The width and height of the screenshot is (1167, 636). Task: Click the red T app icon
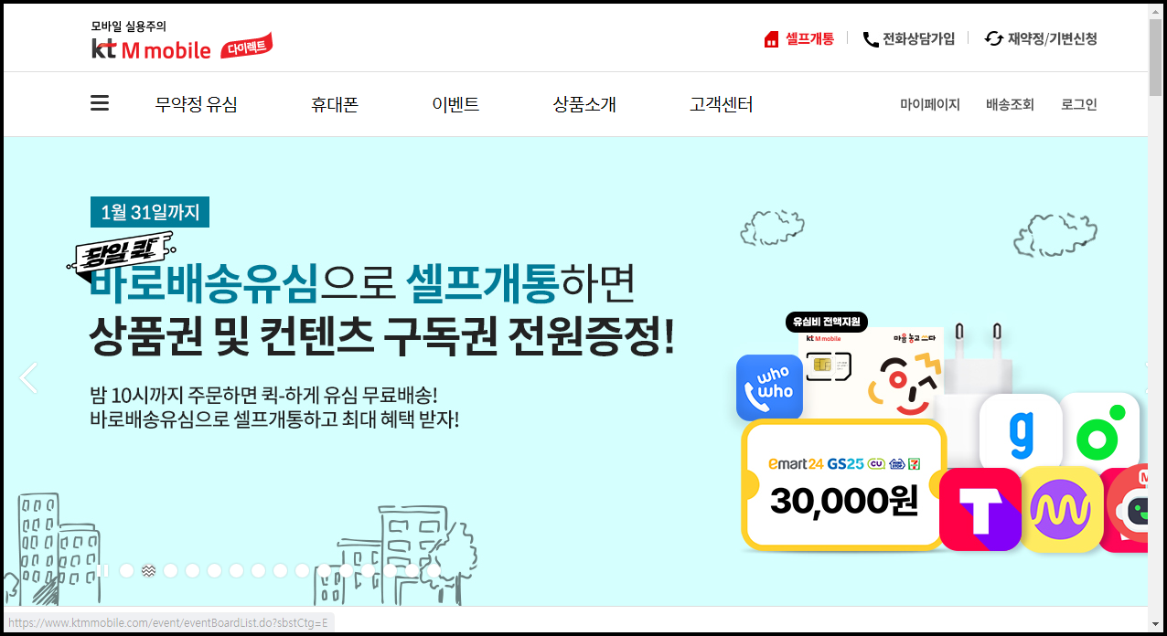click(x=980, y=509)
